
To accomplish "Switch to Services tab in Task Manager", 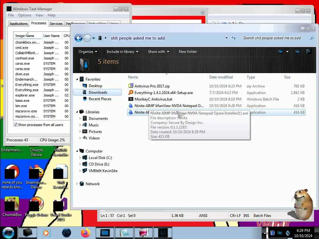I will click(56, 24).
